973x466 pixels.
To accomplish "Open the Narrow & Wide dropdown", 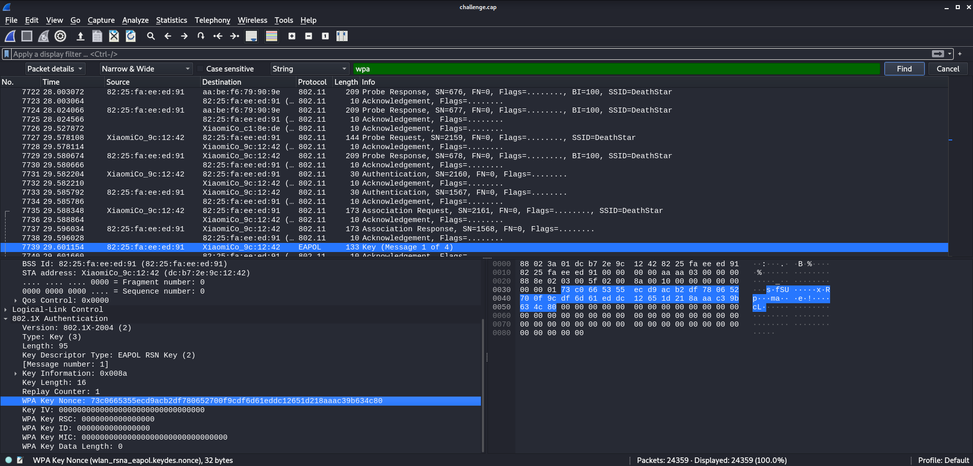I will (x=146, y=69).
